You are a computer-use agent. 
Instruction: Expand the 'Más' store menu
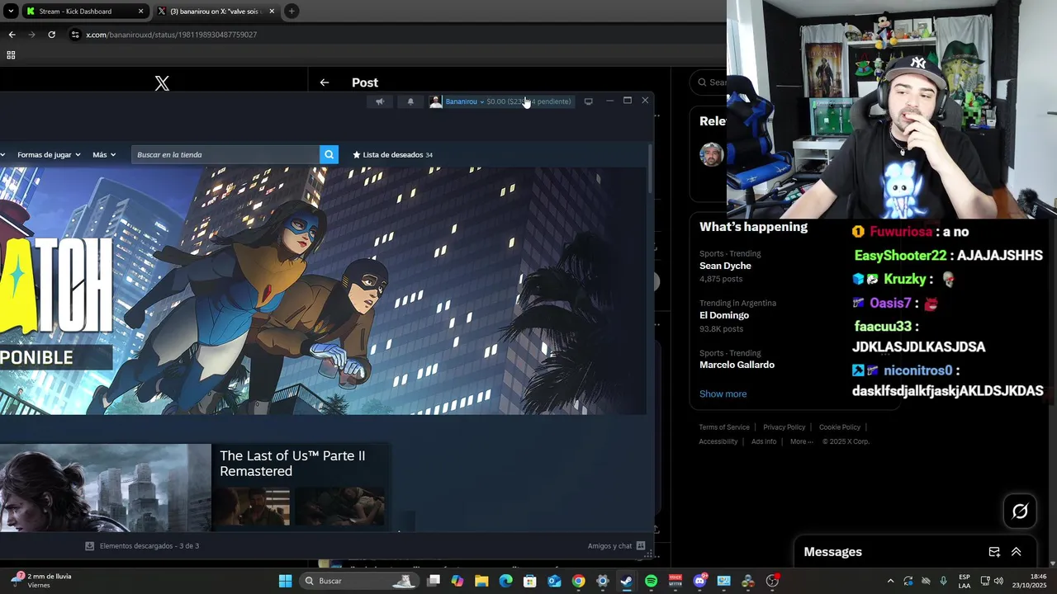coord(104,154)
